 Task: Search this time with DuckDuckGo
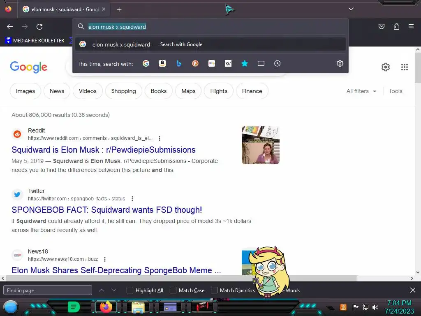point(195,63)
